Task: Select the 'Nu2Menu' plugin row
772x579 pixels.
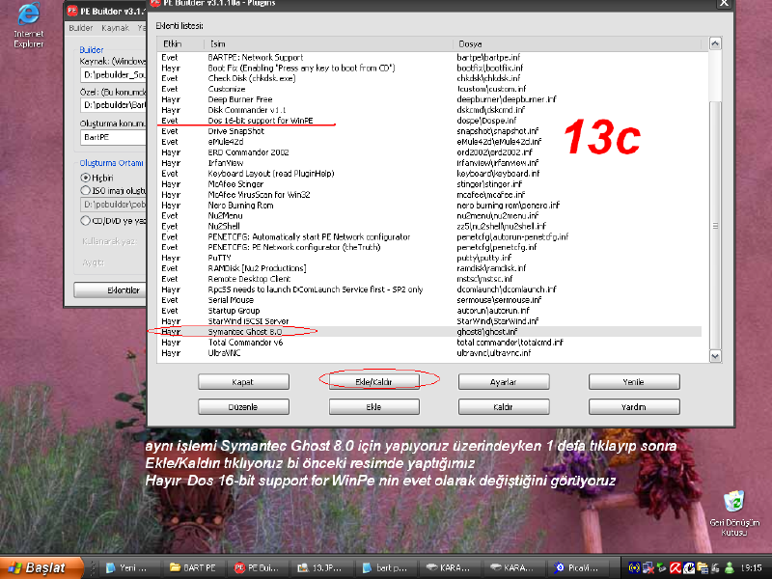Action: click(x=429, y=215)
